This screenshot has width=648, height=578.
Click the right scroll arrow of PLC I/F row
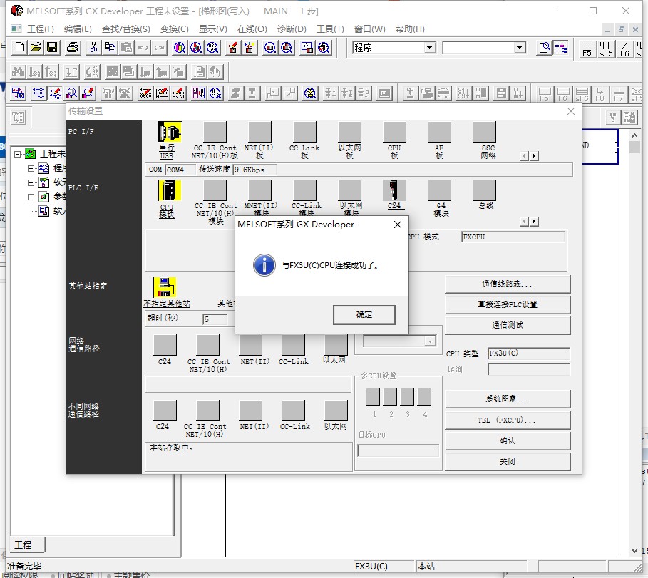click(535, 222)
